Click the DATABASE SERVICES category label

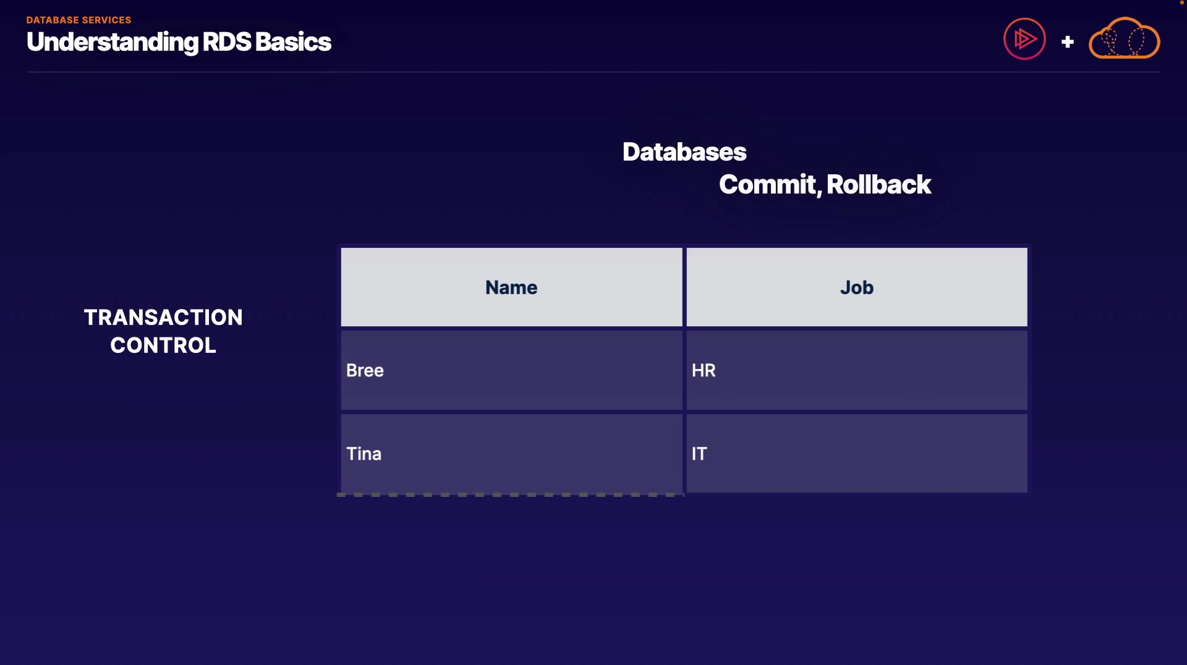79,20
